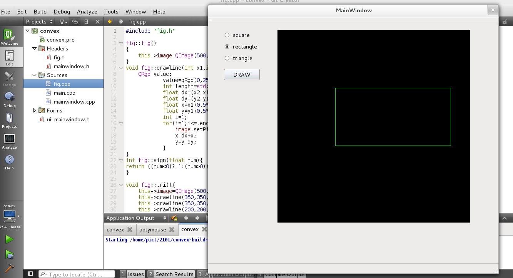Open the Analyze mode
513x278 pixels.
tap(10, 141)
